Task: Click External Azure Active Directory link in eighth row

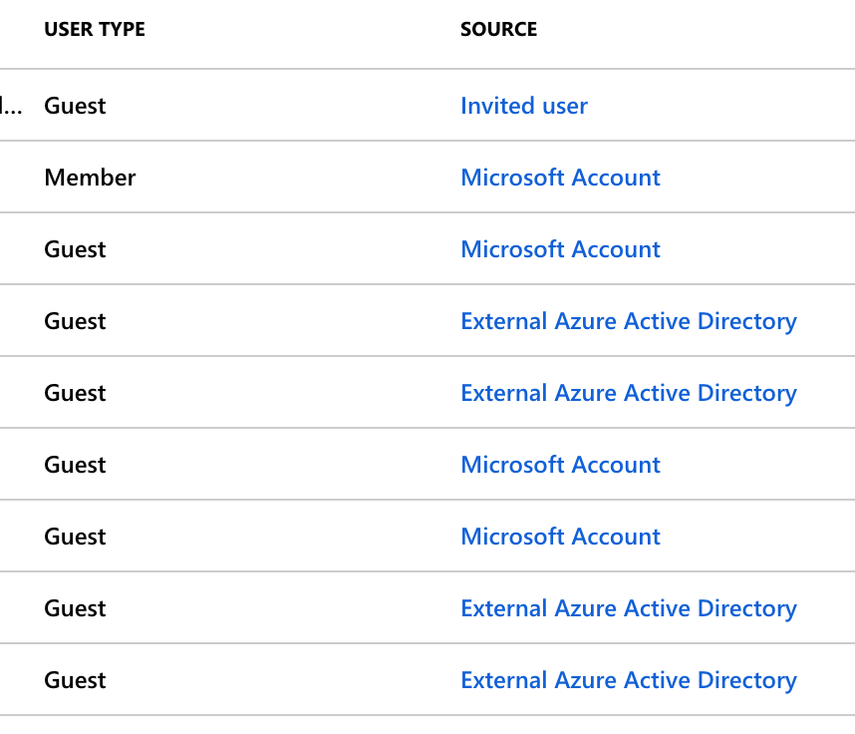Action: click(628, 608)
